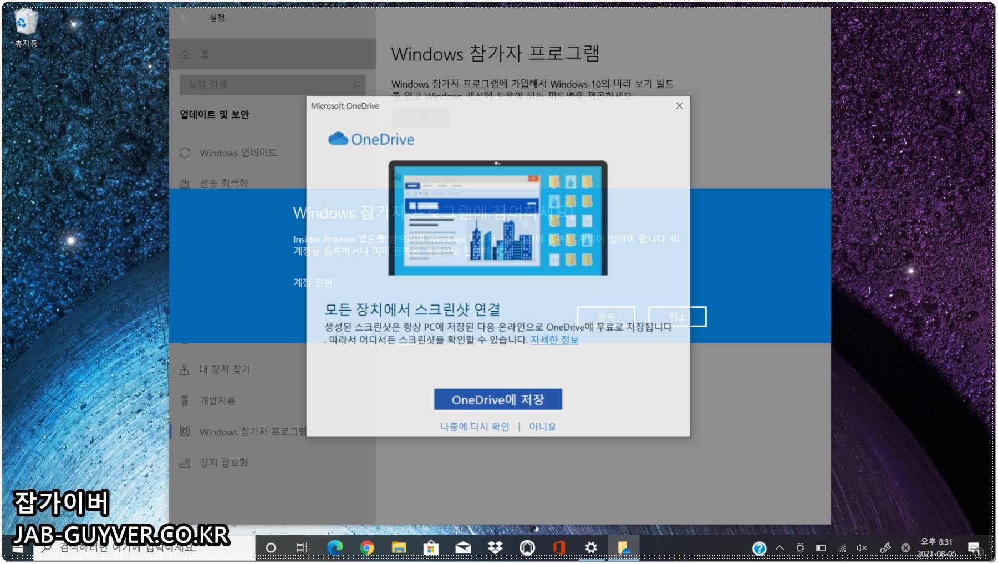
Task: Click the help question mark tray icon
Action: (x=759, y=548)
